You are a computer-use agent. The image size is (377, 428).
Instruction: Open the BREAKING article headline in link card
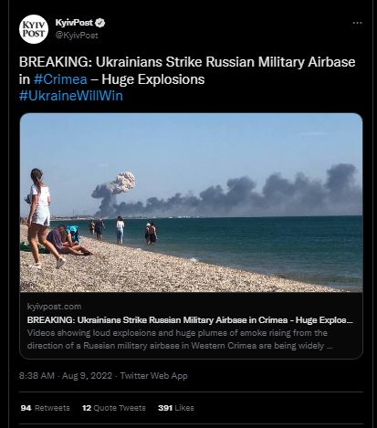(x=190, y=320)
